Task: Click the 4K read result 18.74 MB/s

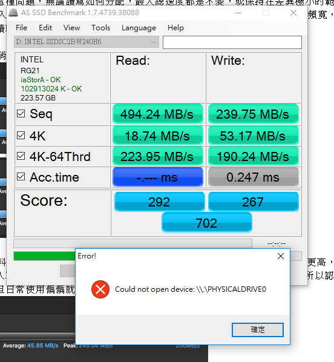Action: [x=158, y=136]
